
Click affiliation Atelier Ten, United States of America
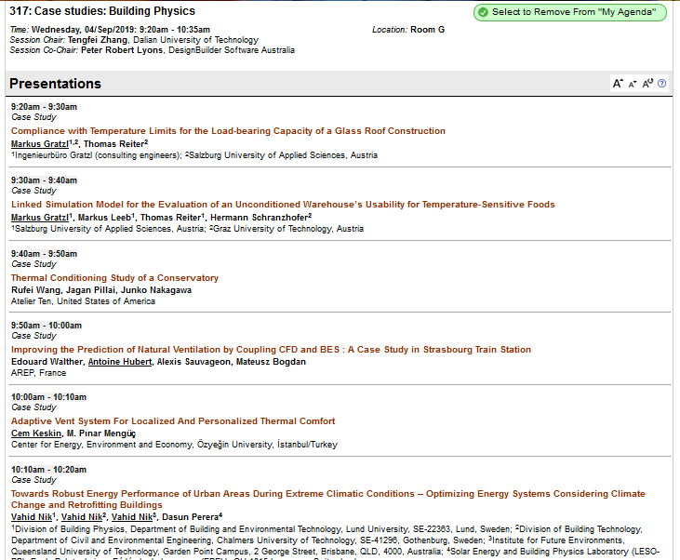tap(83, 301)
